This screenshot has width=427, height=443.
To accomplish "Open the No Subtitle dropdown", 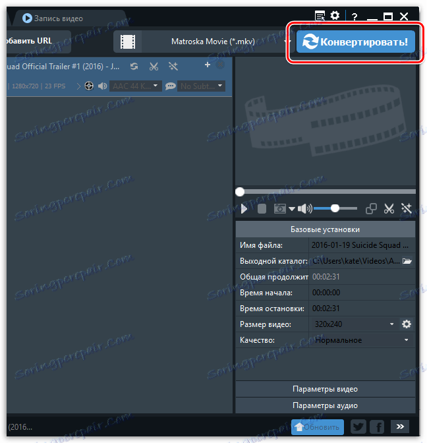I will (x=202, y=86).
